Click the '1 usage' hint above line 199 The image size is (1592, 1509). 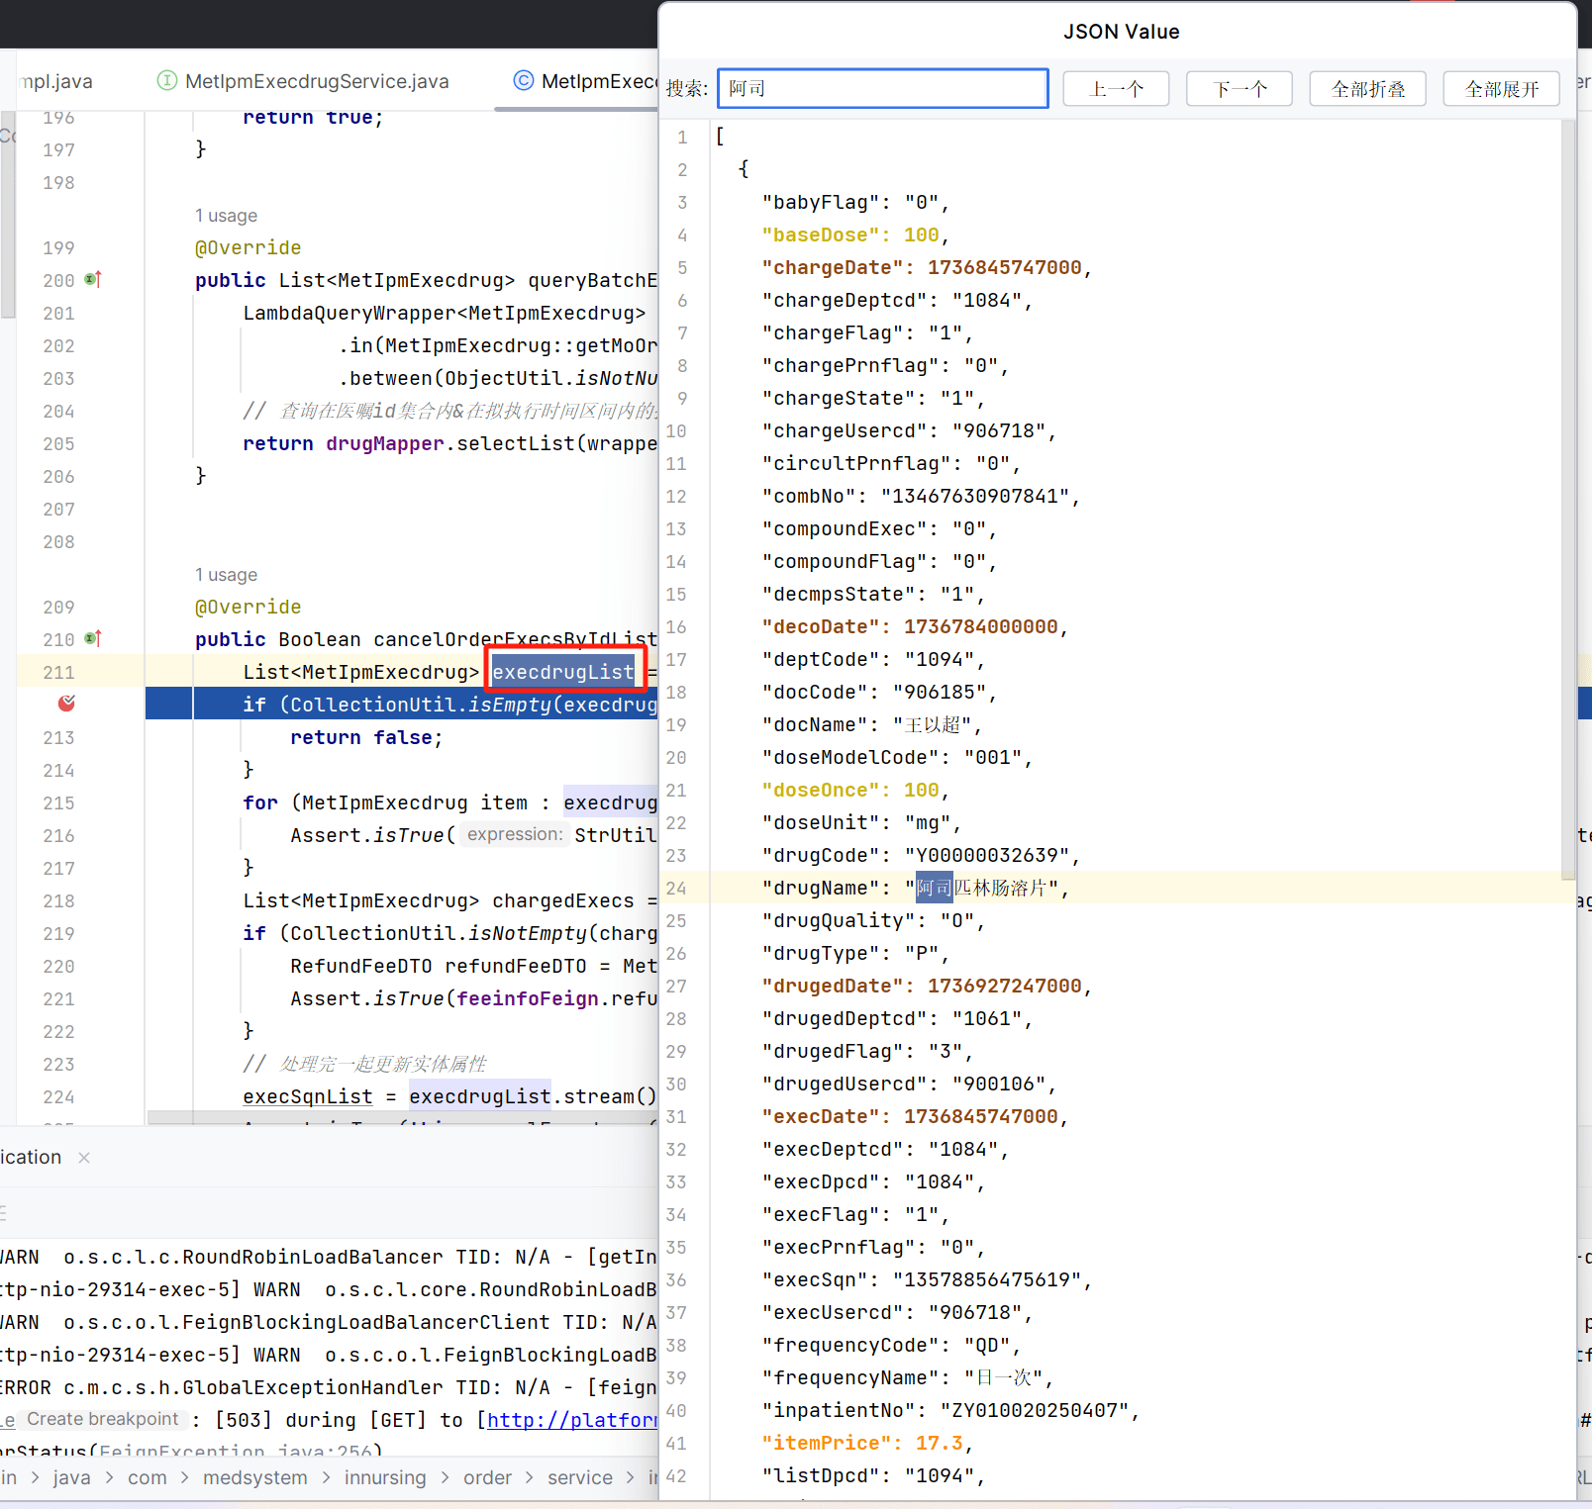226,216
